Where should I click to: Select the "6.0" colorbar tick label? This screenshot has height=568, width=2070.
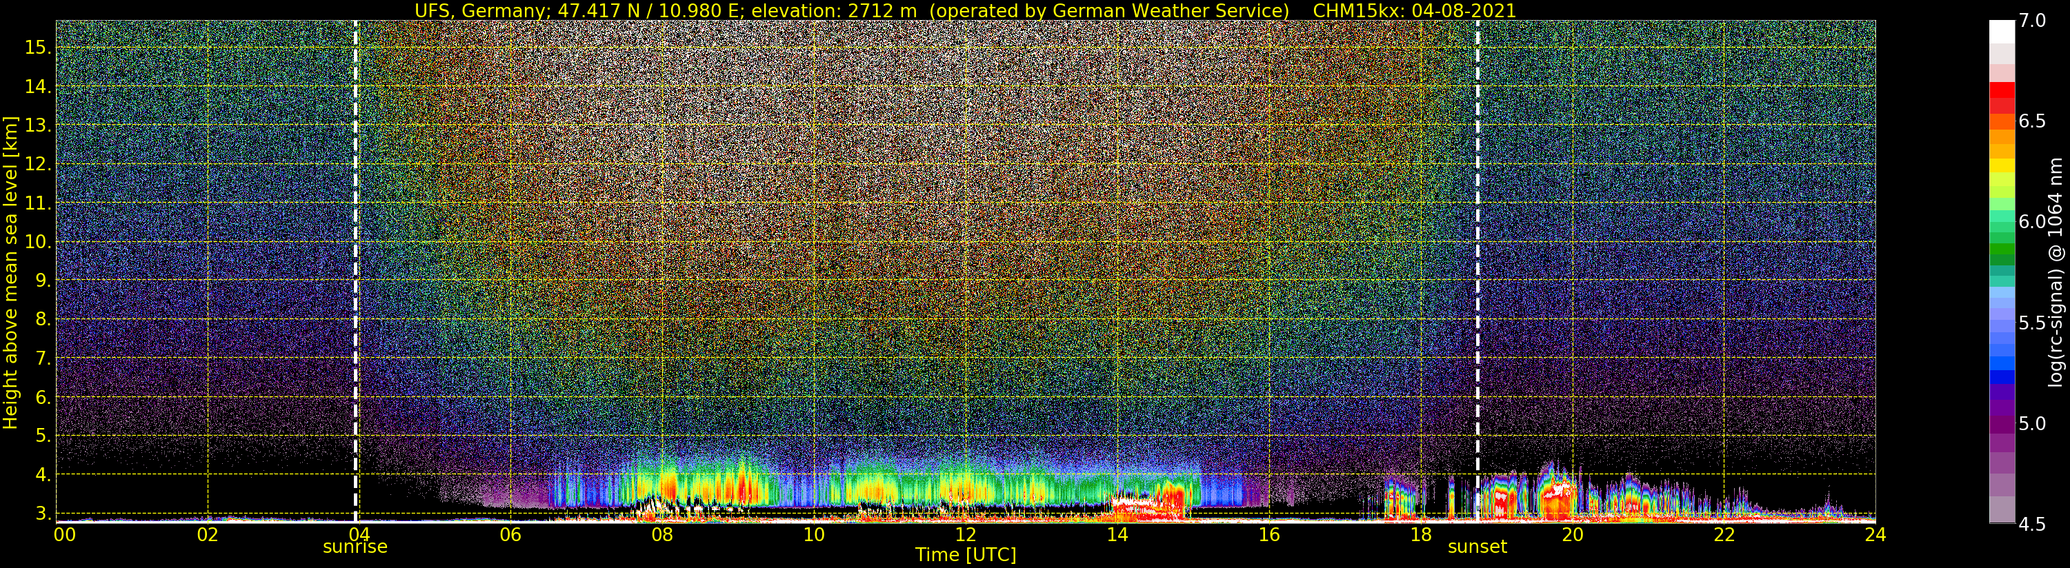[2032, 222]
